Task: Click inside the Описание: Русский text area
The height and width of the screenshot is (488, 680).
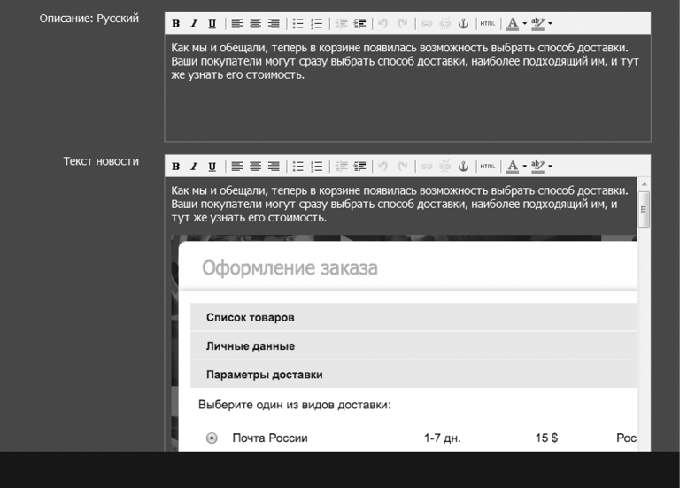Action: [x=407, y=88]
